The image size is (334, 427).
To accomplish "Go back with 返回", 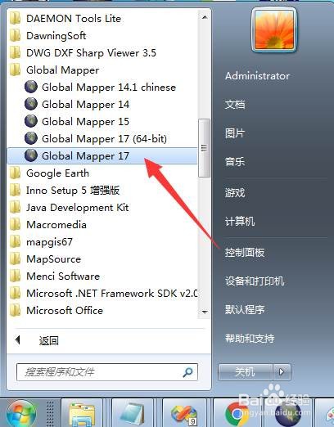I will 49,340.
